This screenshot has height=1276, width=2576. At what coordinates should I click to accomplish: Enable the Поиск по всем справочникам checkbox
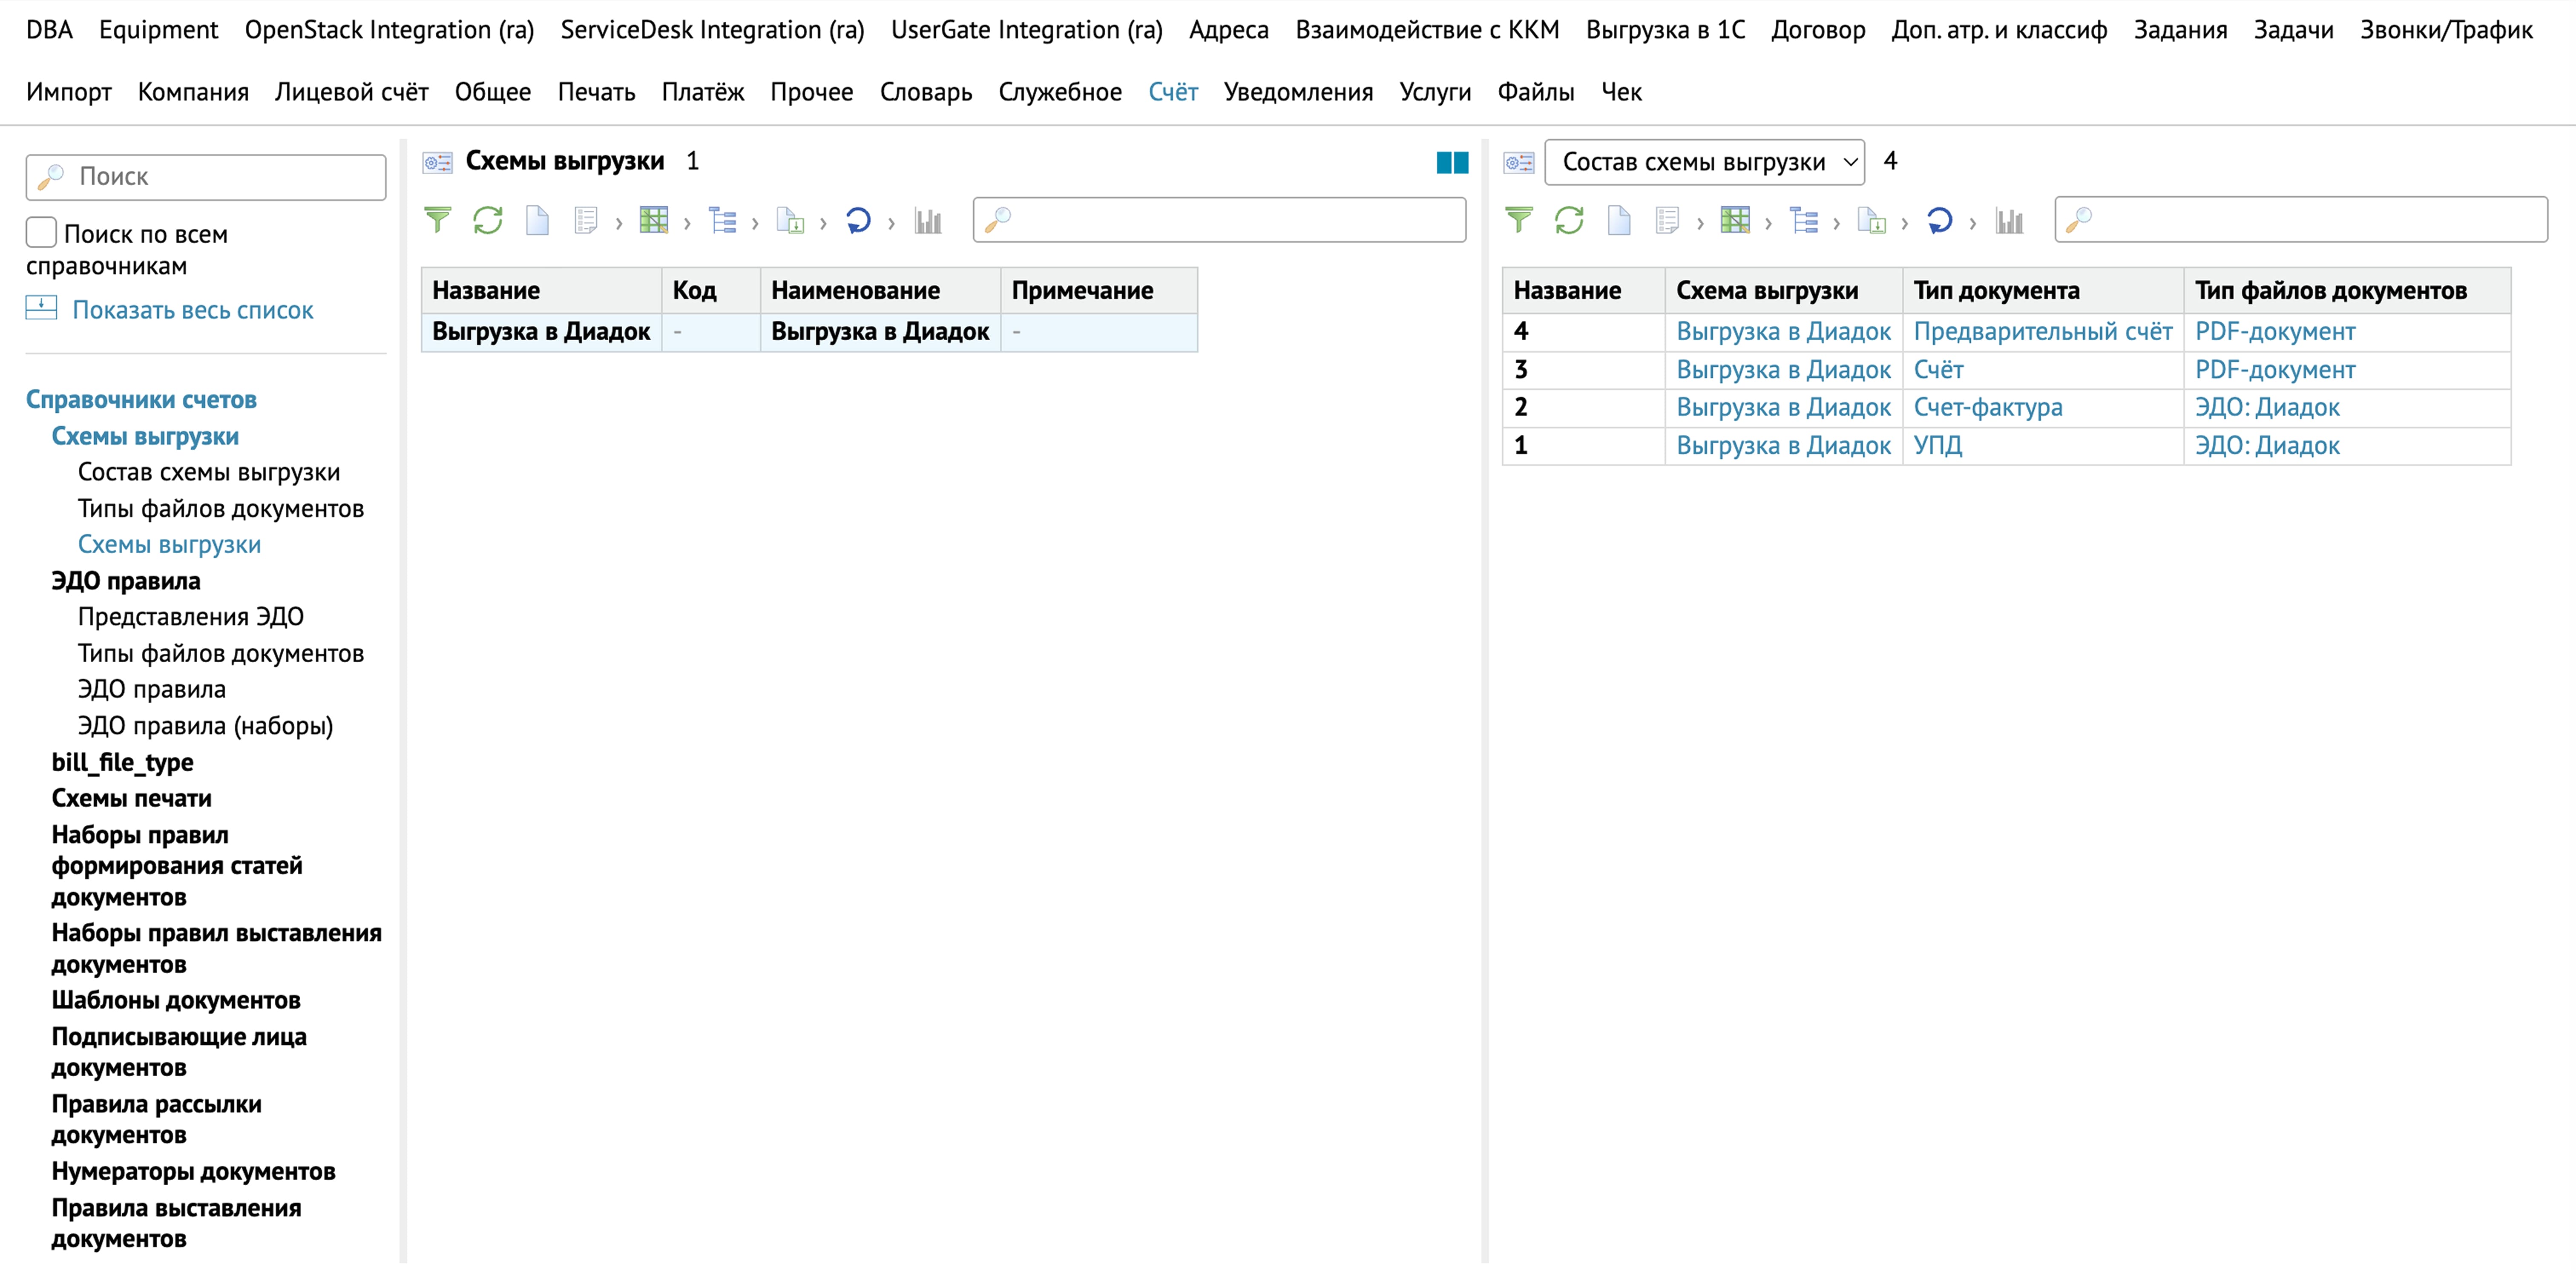coord(41,232)
